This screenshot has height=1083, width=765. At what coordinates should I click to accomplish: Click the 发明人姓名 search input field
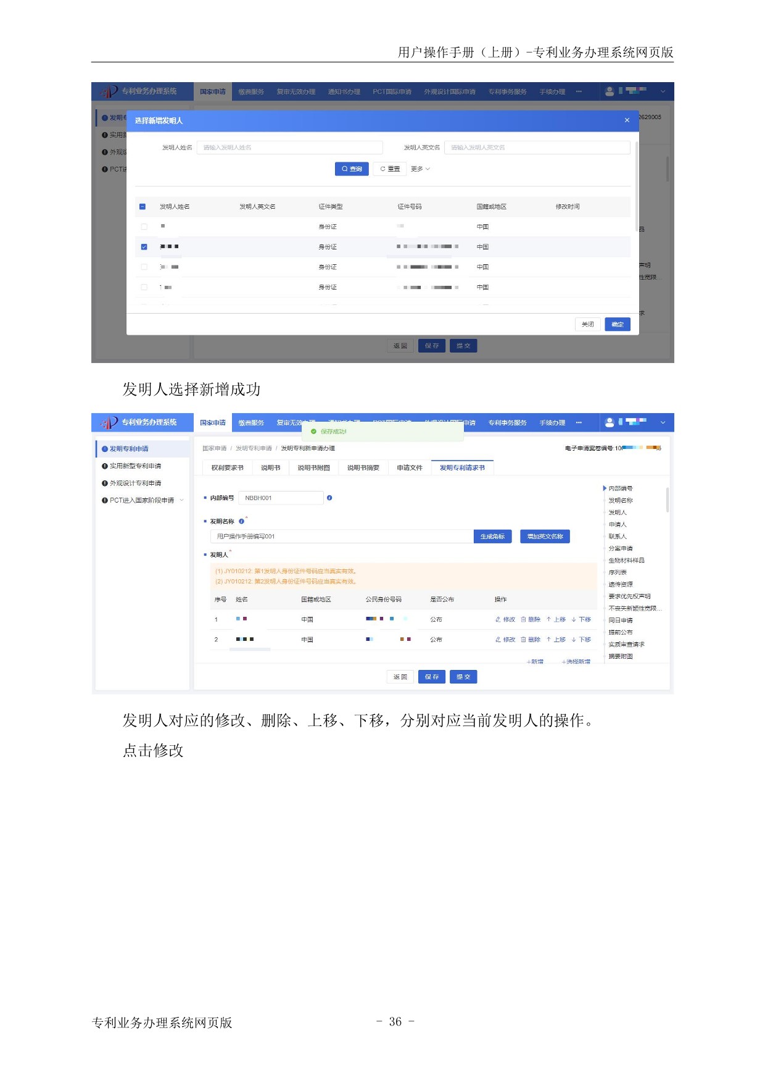point(289,148)
